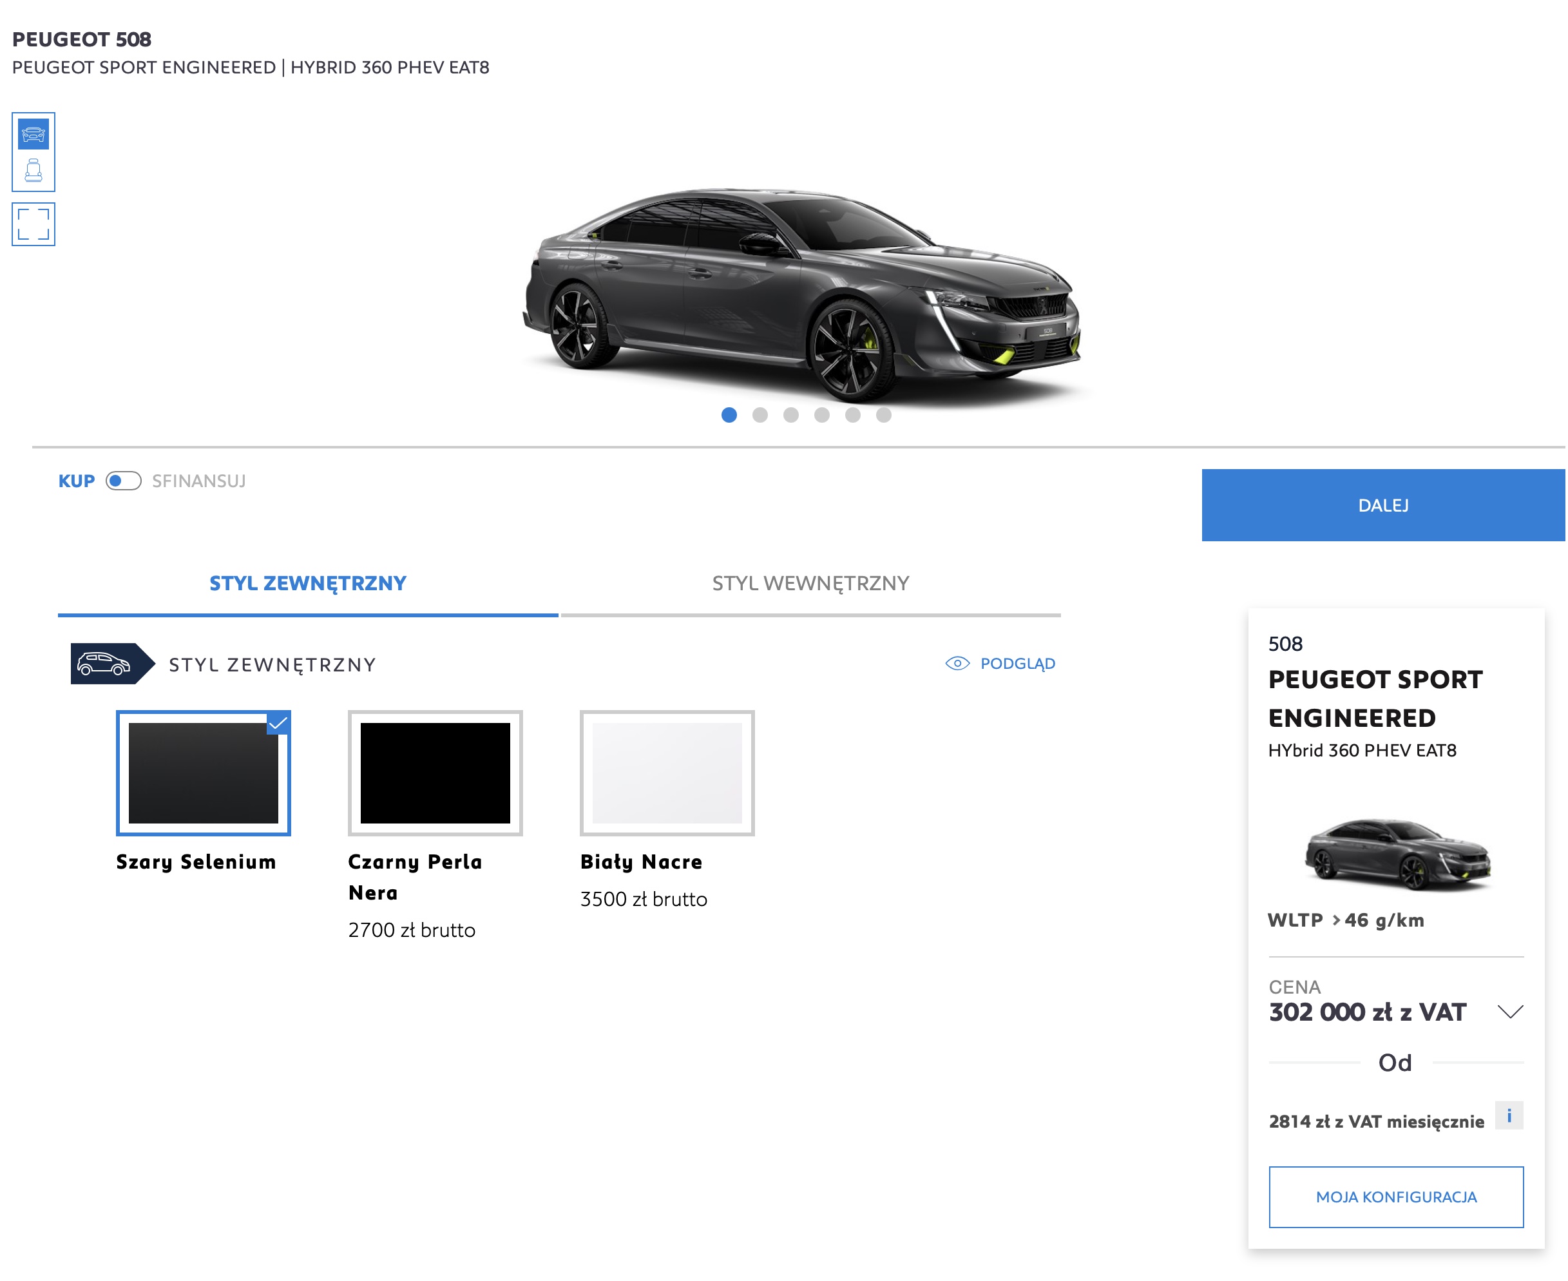Image resolution: width=1568 pixels, height=1281 pixels.
Task: Open fullscreen view of car image
Action: 33,224
